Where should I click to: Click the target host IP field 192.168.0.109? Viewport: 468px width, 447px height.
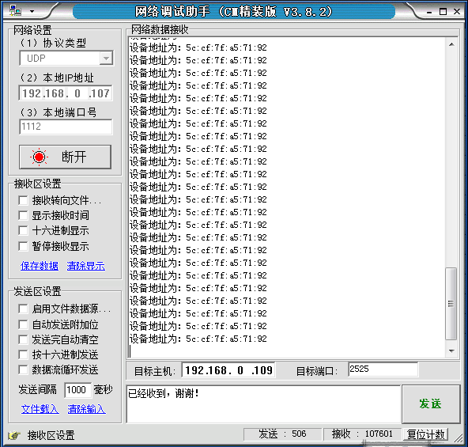coord(228,370)
